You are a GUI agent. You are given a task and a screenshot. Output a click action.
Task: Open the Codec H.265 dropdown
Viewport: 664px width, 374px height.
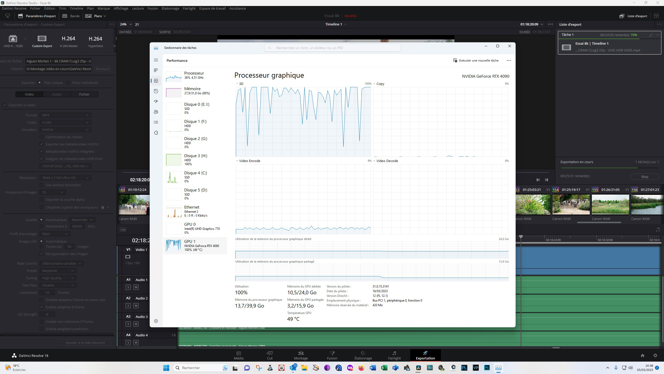65,122
